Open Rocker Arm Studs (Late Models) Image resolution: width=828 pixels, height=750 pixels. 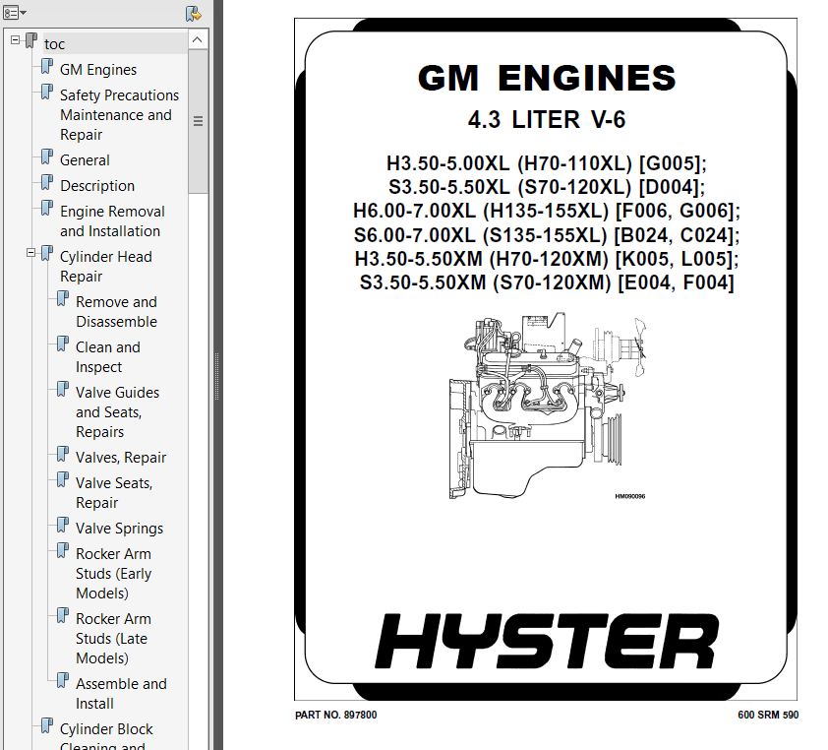pyautogui.click(x=113, y=639)
